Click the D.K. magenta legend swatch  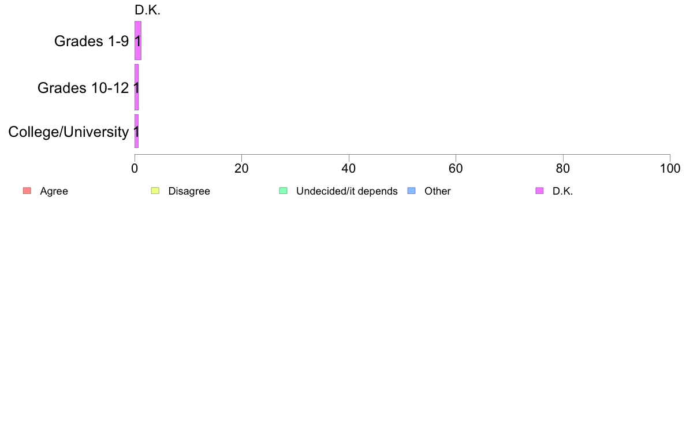540,191
